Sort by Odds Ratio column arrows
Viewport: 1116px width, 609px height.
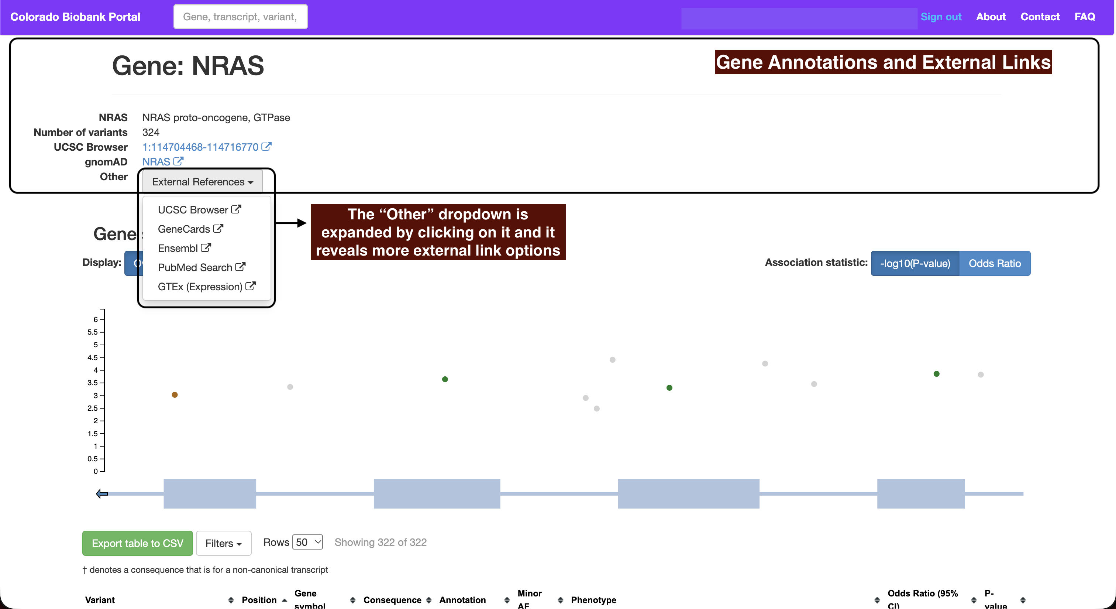click(x=974, y=600)
